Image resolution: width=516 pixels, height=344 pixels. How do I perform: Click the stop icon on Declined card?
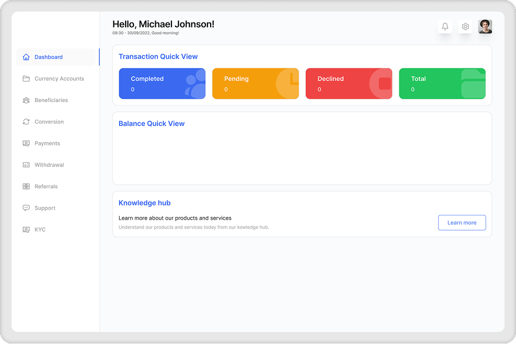click(x=382, y=84)
